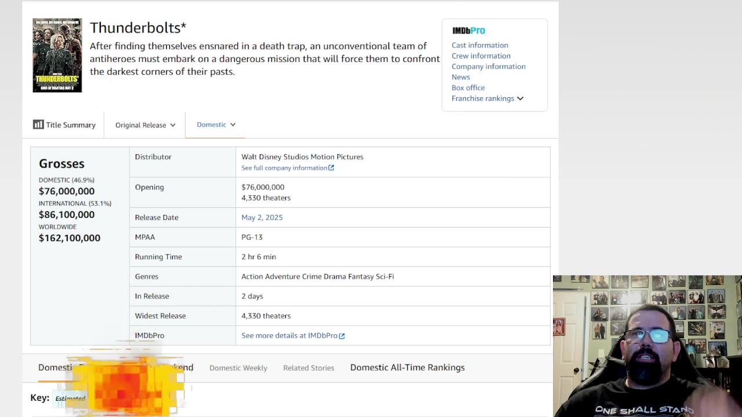742x417 pixels.
Task: Open the May 2, 2025 release date link
Action: click(262, 217)
